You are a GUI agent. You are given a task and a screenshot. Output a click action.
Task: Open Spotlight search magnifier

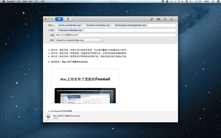pyautogui.click(x=213, y=1)
